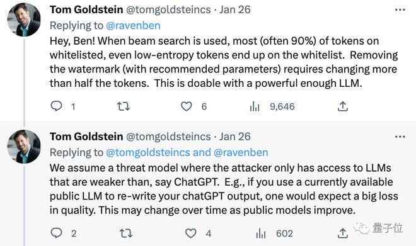Open Tom Goldstein name on first tweet
This screenshot has width=416, height=246.
[x=86, y=10]
